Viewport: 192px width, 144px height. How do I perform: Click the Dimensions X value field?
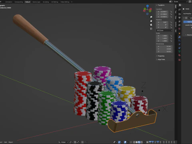click(164, 46)
